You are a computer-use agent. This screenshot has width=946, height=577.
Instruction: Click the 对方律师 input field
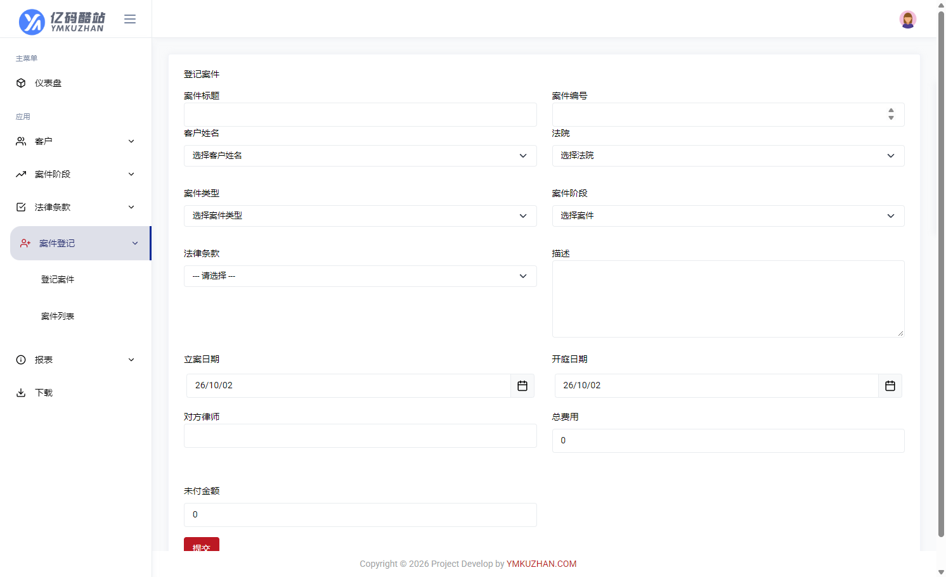coord(360,436)
